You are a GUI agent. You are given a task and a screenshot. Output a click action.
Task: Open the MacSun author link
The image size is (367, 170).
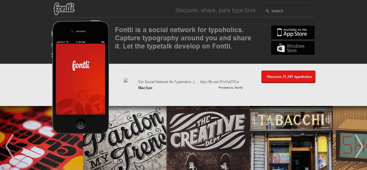[x=145, y=88]
